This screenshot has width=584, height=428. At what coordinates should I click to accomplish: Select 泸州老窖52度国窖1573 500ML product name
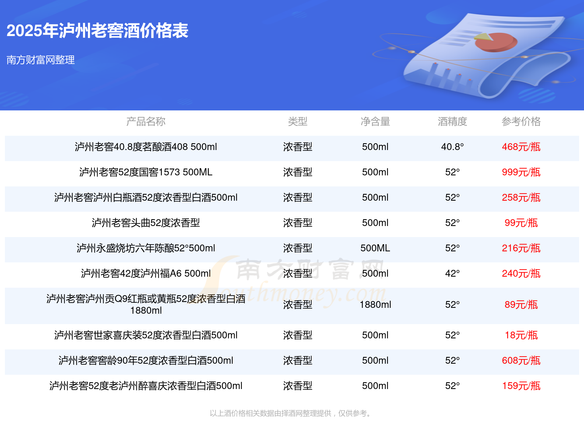146,172
